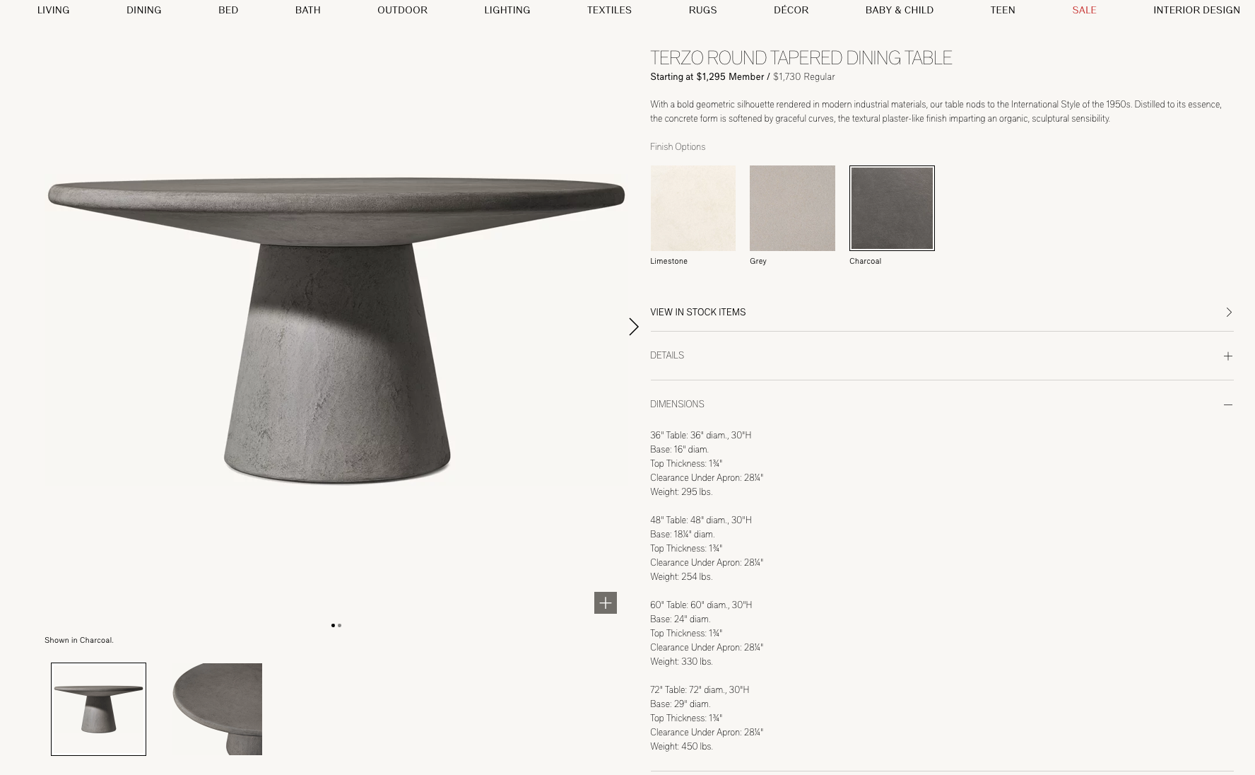Click the plus icon next to Details
The image size is (1255, 775).
[1228, 356]
